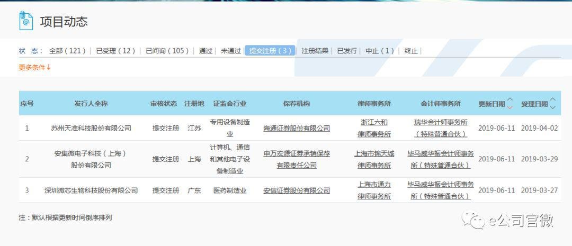Click the 审核状态 column header

[164, 104]
